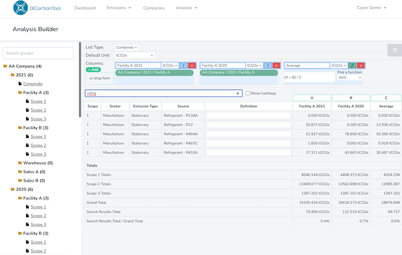This screenshot has width=402, height=255.
Task: Click AA Company / 2020 / Facility A tag
Action: 239,72
